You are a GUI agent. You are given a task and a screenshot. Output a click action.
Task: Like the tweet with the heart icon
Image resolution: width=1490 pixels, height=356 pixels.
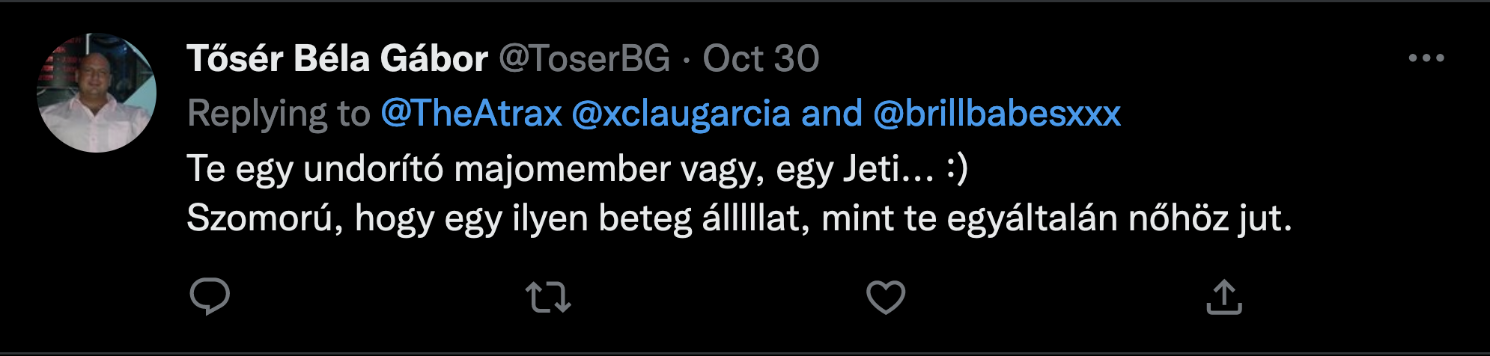click(886, 297)
